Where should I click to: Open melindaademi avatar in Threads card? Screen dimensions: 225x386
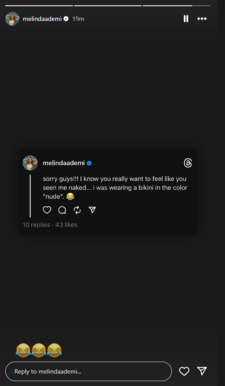(30, 163)
